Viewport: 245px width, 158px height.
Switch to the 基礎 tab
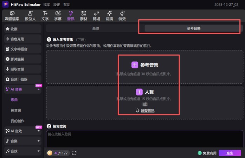(x=95, y=28)
